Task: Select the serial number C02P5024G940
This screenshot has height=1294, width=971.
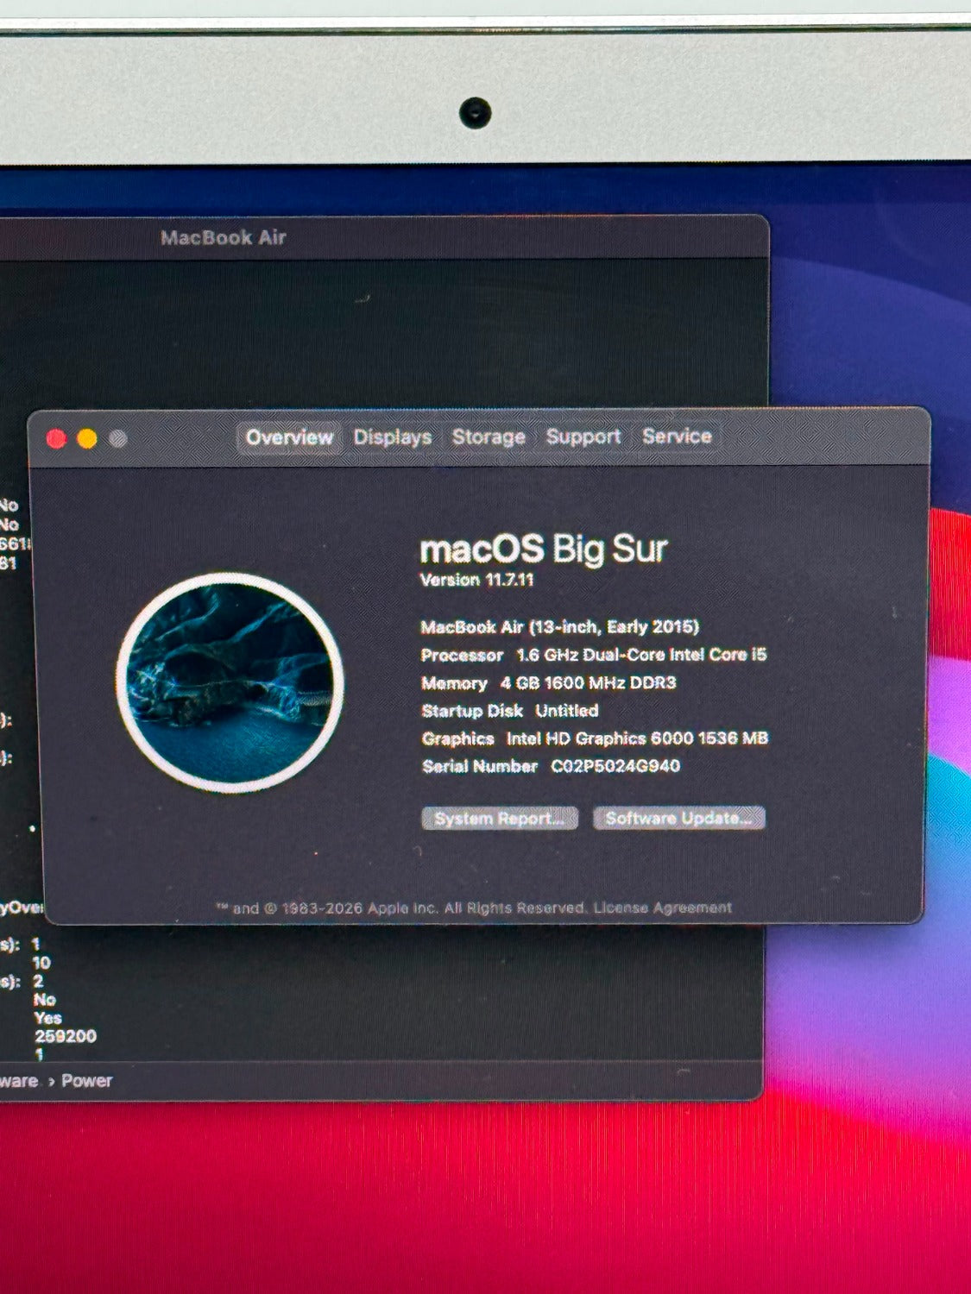Action: [x=615, y=766]
